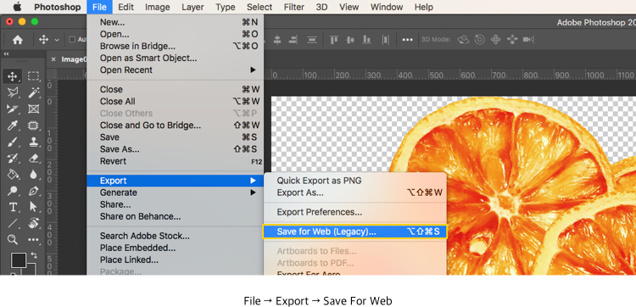Screen dimensions: 636x307
Task: Click the 3D orbit camera icon
Action: pyautogui.click(x=463, y=39)
